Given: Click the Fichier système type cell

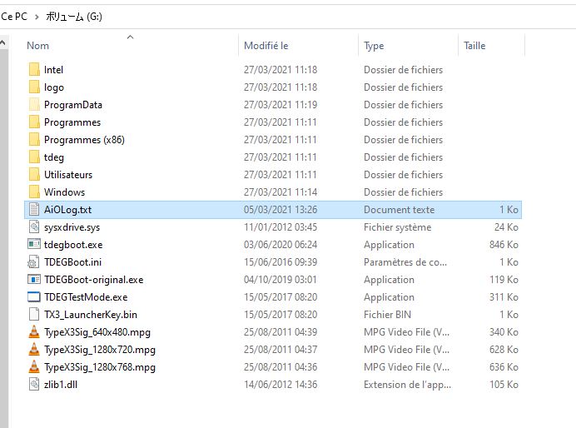Looking at the screenshot, I should click(x=398, y=227).
